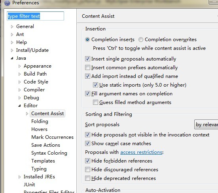Click the type filter text field

pos(35,16)
